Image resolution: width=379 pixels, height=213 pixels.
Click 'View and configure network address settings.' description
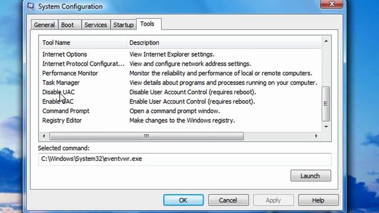coord(190,64)
